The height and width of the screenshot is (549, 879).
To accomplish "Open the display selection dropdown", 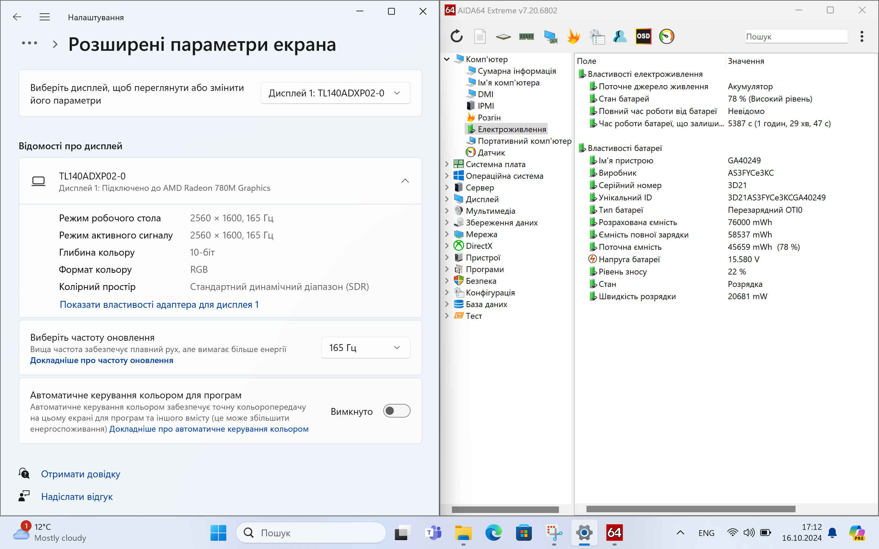I will (335, 93).
